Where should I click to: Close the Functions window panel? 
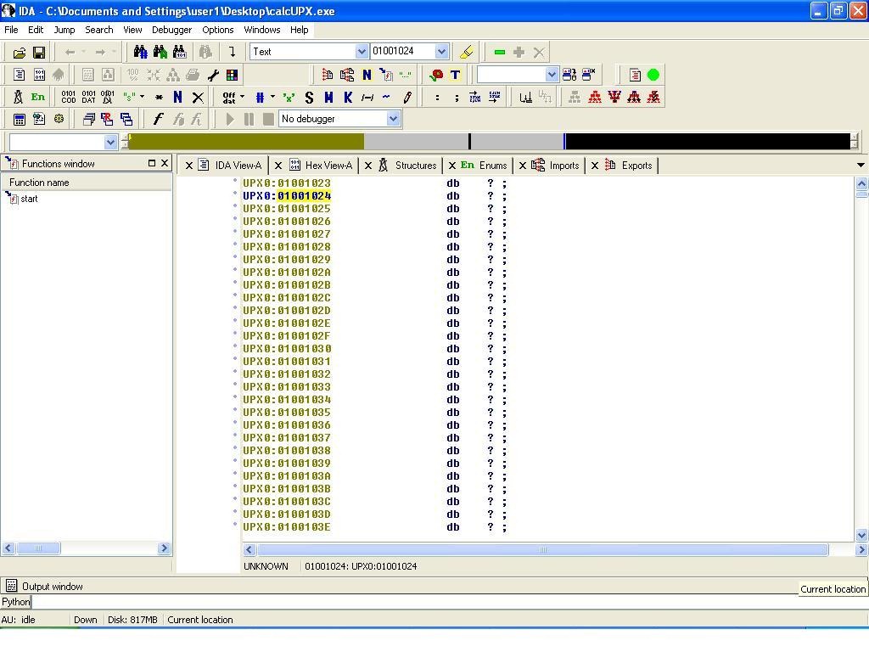pos(165,163)
